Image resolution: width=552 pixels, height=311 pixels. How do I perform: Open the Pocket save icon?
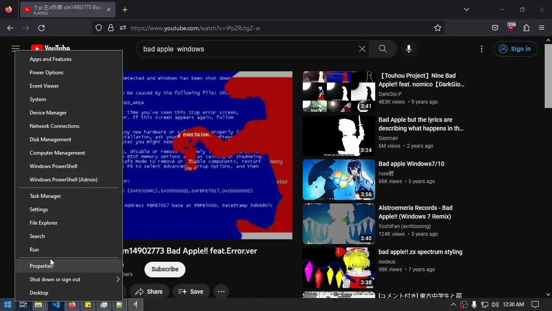495,28
